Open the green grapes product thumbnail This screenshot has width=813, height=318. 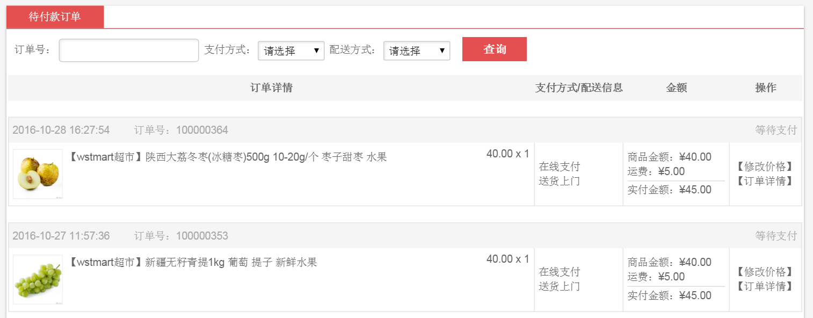click(x=38, y=280)
